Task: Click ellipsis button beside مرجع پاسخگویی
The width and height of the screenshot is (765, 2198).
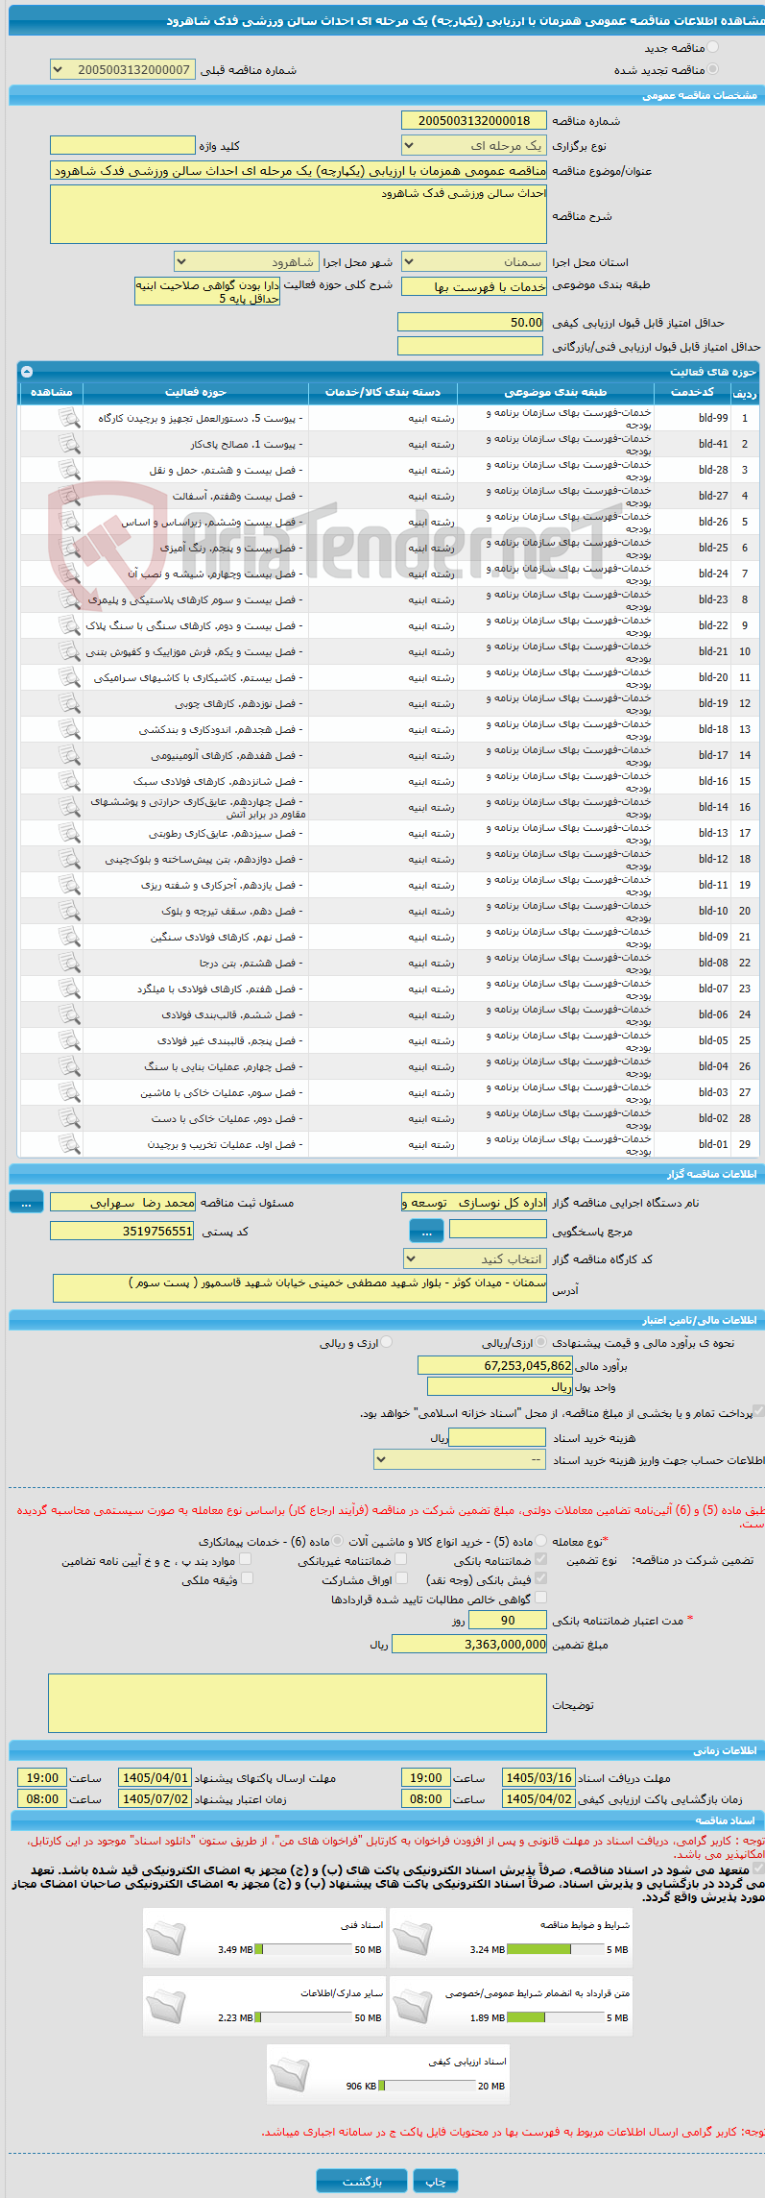Action: coord(426,1231)
